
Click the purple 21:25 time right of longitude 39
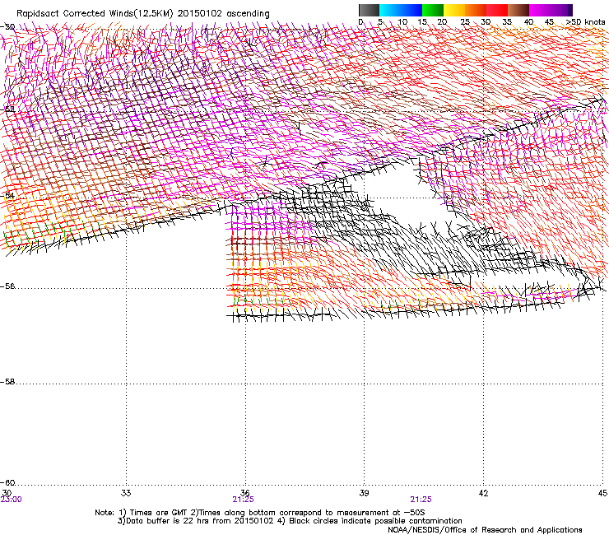click(421, 500)
